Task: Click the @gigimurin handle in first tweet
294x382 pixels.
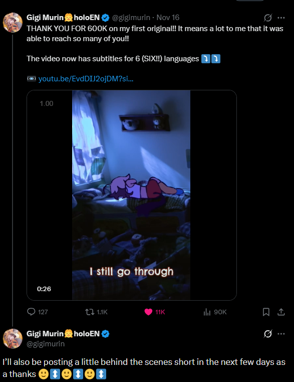Action: 131,18
